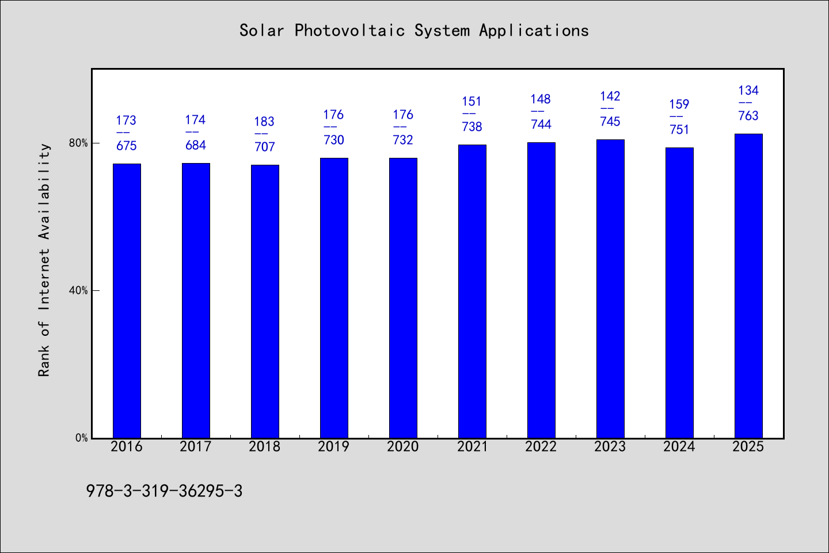This screenshot has width=829, height=553.
Task: Click the data label '763' above 2025
Action: [x=748, y=116]
